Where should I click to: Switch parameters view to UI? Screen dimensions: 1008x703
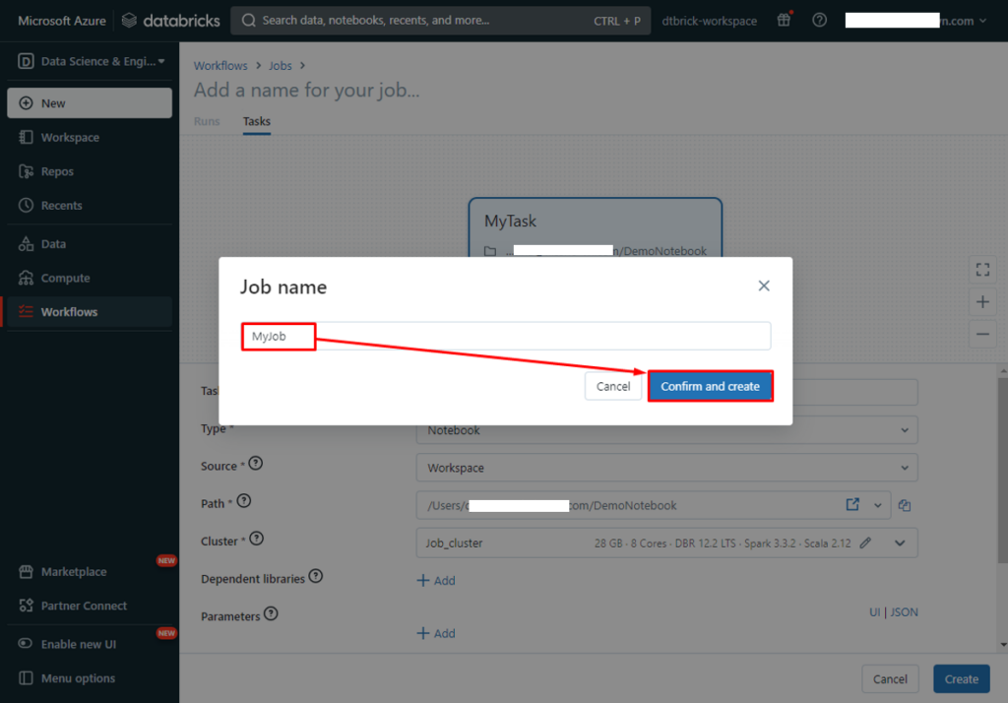[874, 612]
